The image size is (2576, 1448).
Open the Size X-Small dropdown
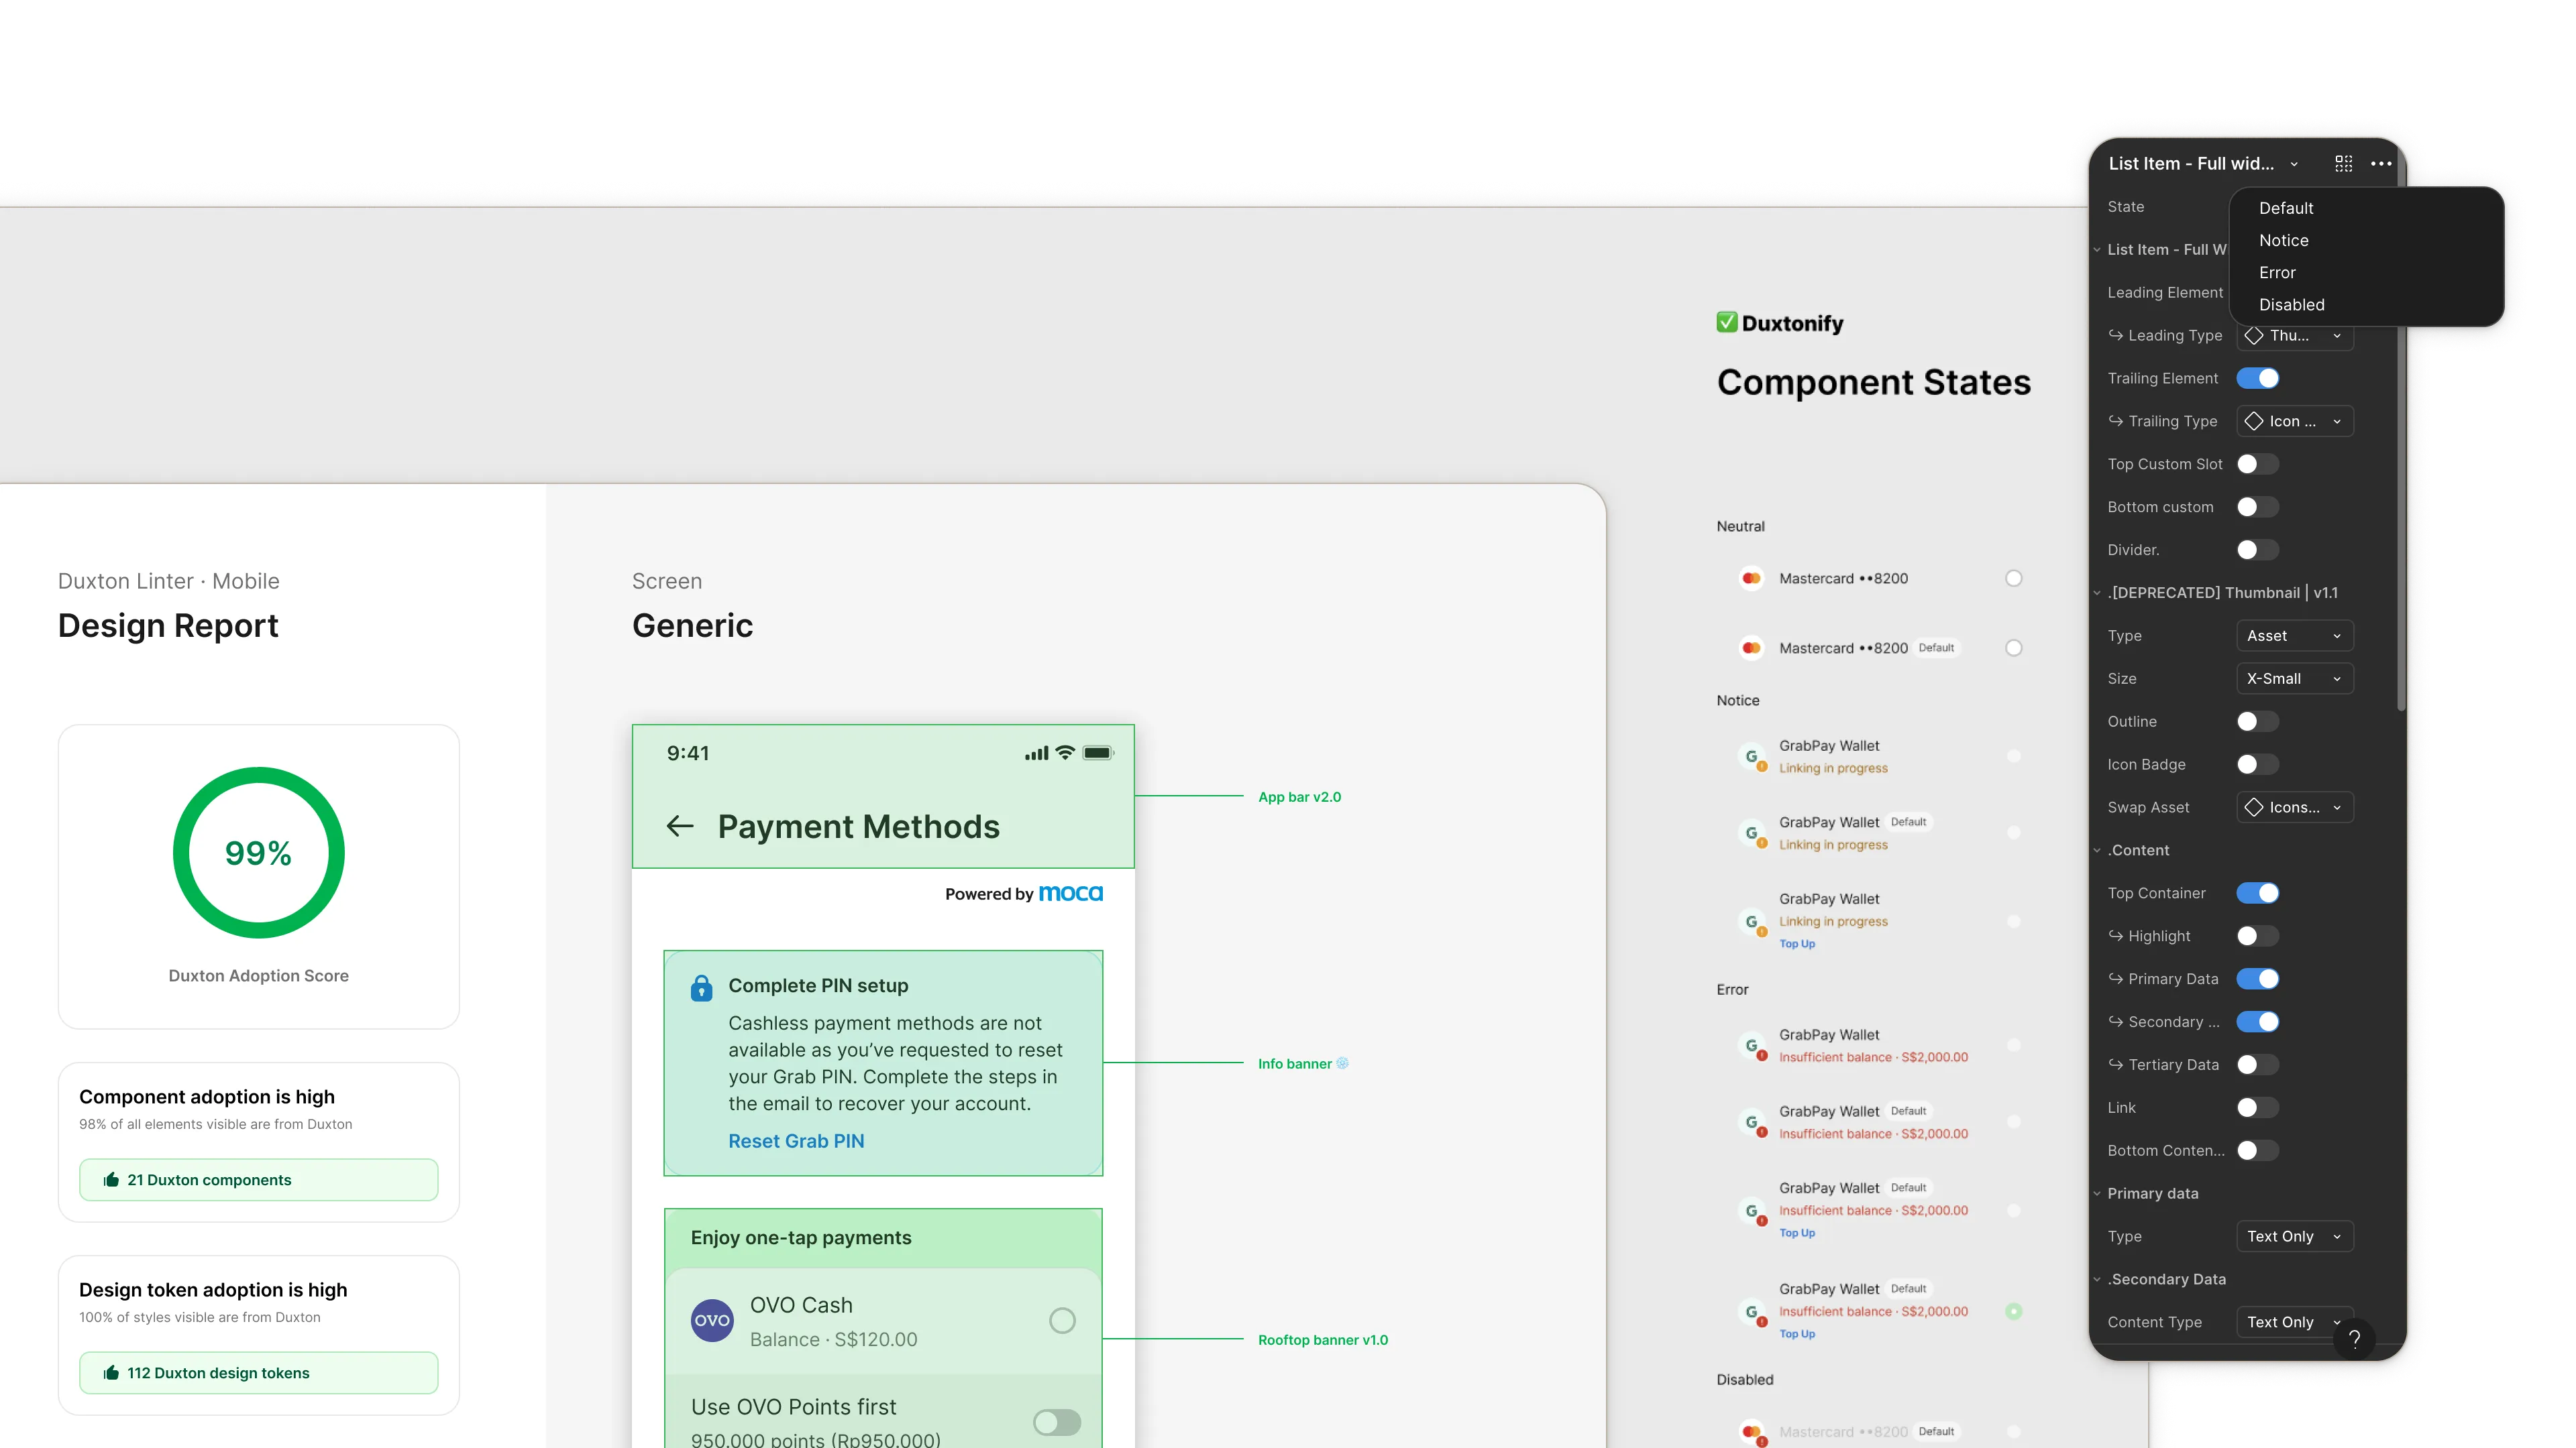(2295, 678)
